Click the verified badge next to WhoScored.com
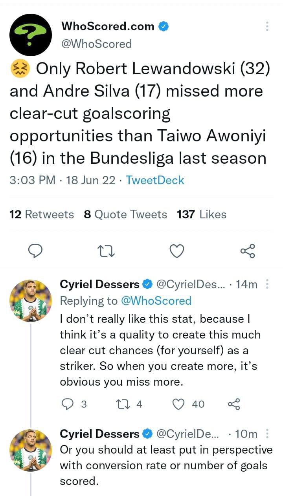The image size is (283, 496). [x=164, y=26]
